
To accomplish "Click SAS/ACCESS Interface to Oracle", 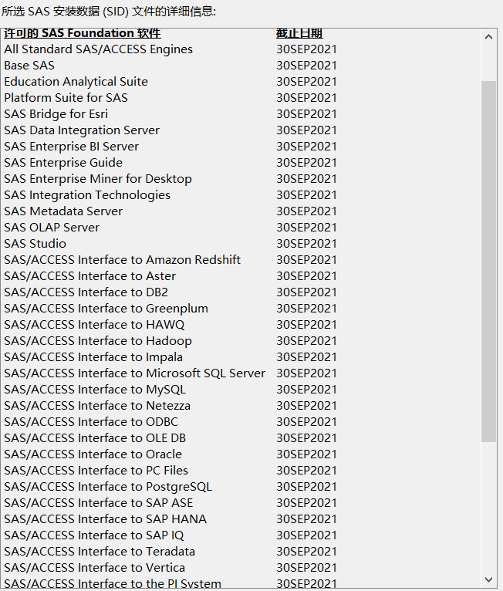I will (93, 454).
